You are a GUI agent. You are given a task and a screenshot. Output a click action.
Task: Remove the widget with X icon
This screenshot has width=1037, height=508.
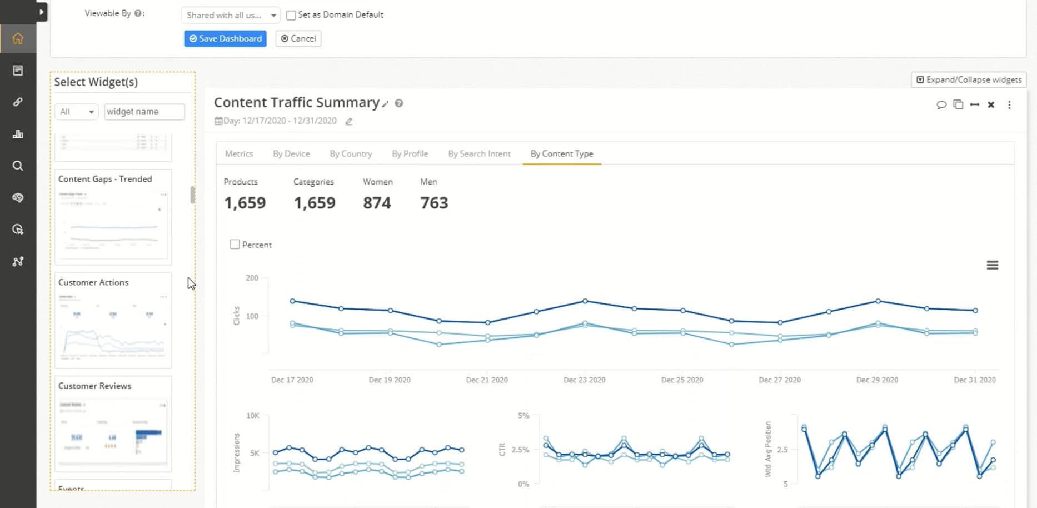(991, 104)
